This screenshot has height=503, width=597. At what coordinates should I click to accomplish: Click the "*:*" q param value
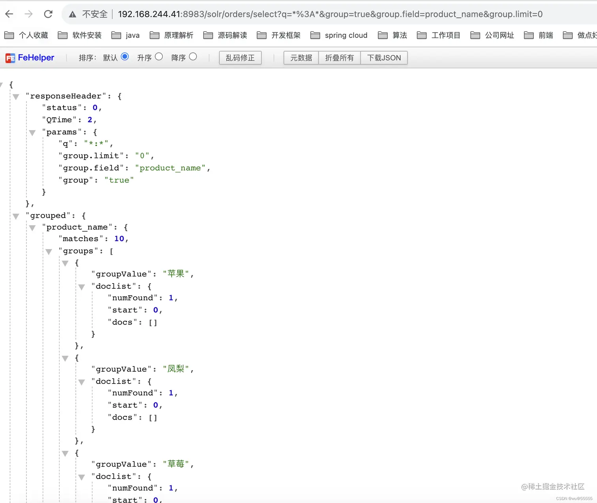(x=96, y=144)
